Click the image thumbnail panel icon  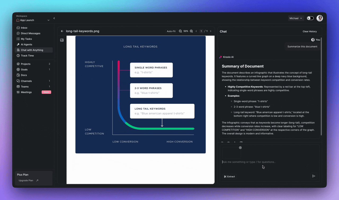click(x=62, y=40)
